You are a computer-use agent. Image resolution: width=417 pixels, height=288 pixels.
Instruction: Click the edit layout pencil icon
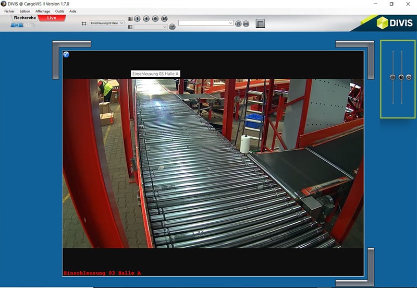coord(172,27)
